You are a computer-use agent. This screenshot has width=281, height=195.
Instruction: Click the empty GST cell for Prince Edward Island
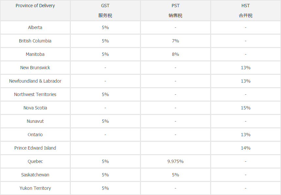coord(105,148)
